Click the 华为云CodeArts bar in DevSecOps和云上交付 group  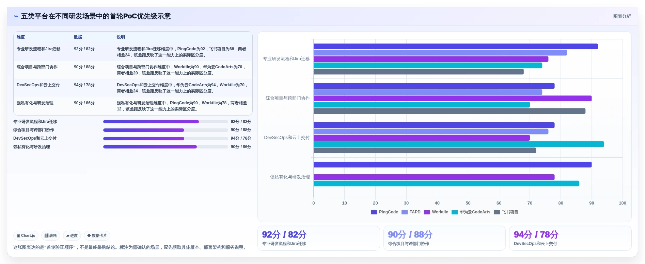[x=459, y=144]
